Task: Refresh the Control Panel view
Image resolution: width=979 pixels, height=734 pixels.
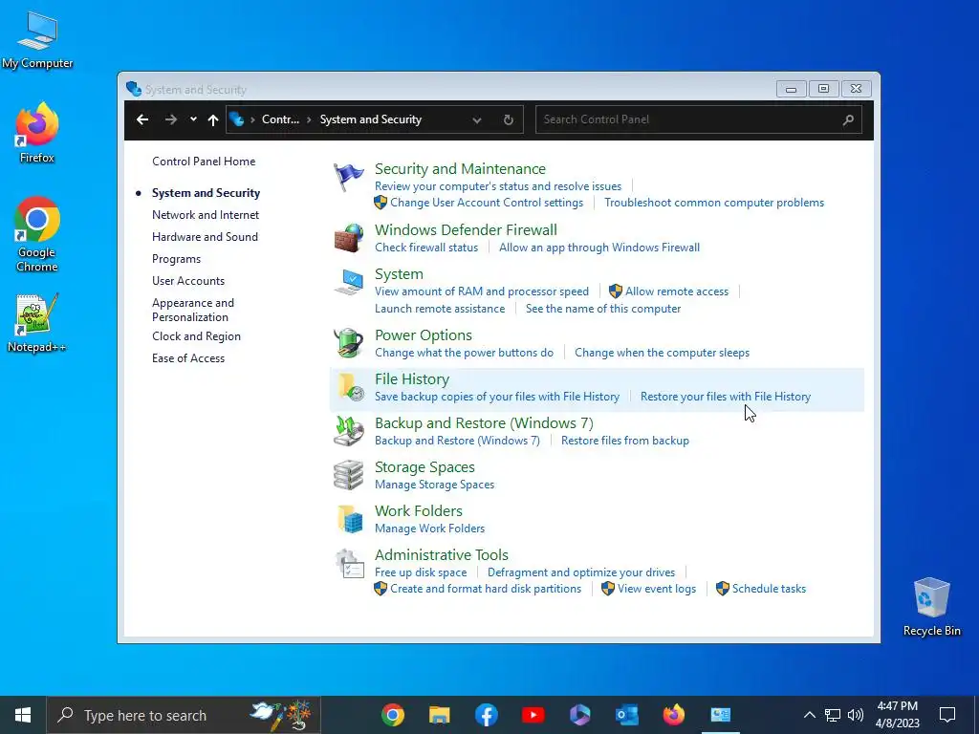Action: point(509,119)
